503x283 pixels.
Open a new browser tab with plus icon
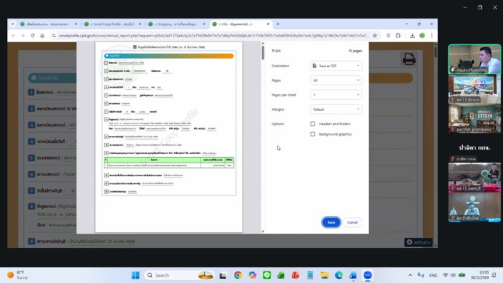pyautogui.click(x=278, y=24)
